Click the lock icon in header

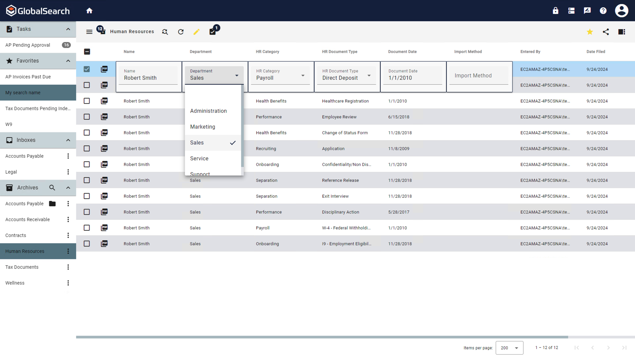tap(555, 11)
